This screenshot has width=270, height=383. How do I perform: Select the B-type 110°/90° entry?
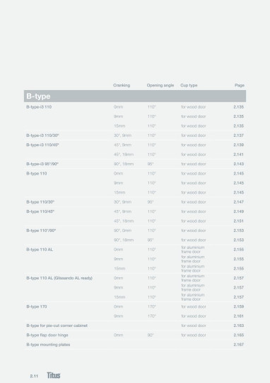click(41, 231)
